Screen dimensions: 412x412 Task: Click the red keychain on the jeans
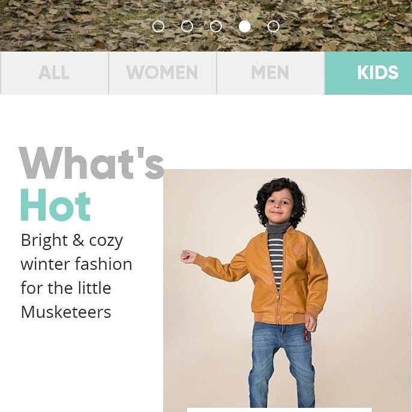pos(306,336)
